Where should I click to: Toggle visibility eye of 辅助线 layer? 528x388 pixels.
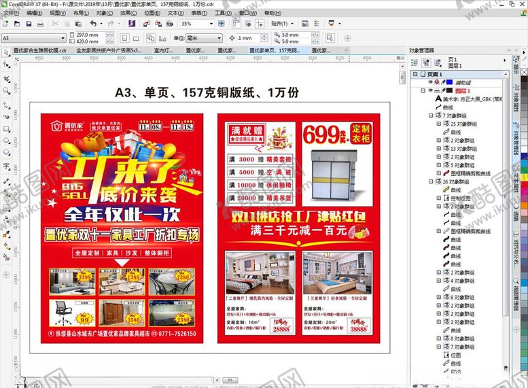(430, 82)
